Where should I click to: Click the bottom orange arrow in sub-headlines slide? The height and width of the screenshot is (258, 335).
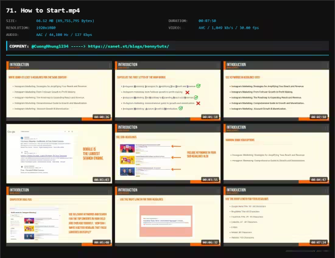click(176, 169)
